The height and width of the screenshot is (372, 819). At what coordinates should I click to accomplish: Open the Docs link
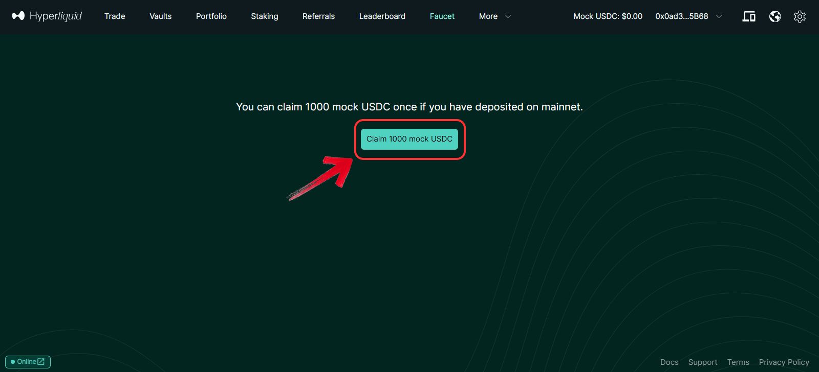click(x=670, y=362)
